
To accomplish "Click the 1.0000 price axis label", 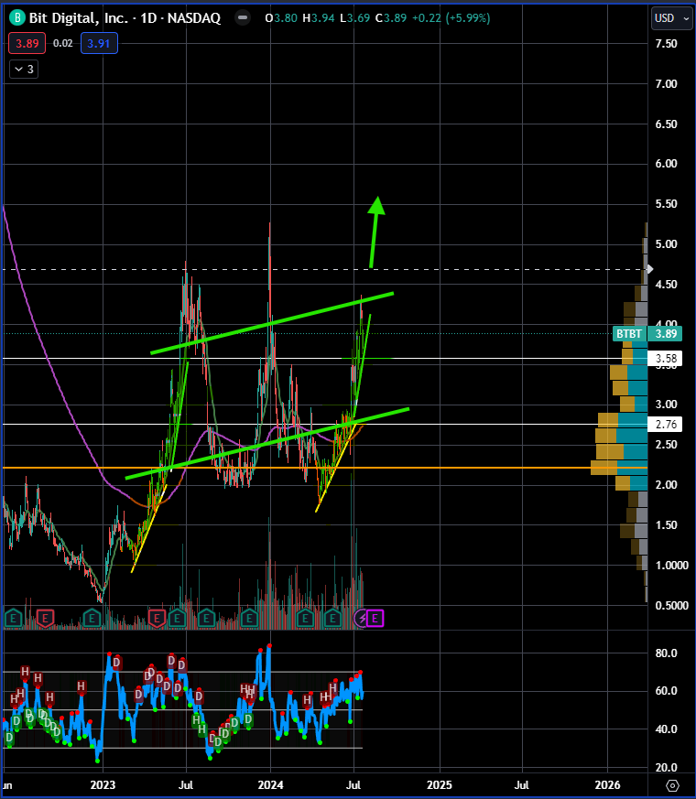I will pos(671,565).
